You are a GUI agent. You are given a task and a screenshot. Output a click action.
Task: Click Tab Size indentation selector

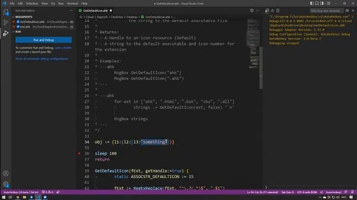click(x=288, y=192)
